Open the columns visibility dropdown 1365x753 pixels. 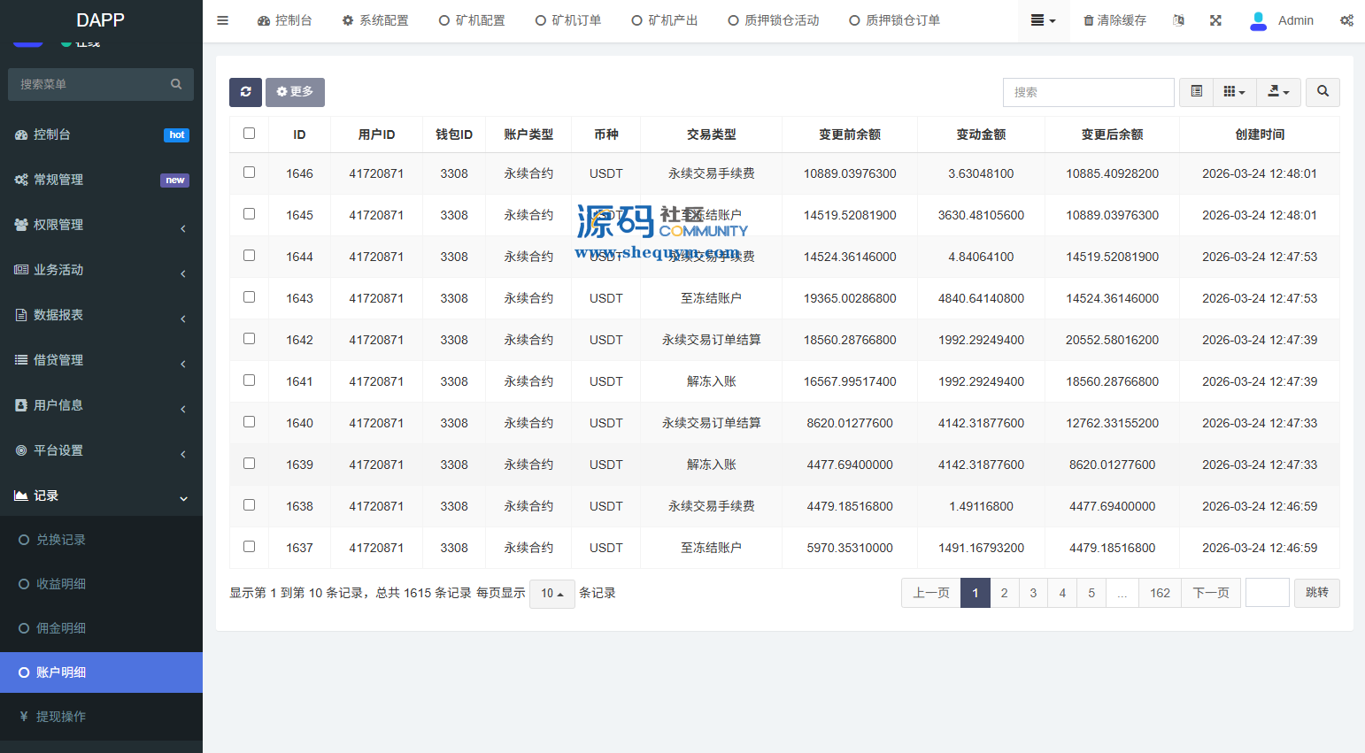pyautogui.click(x=1234, y=92)
